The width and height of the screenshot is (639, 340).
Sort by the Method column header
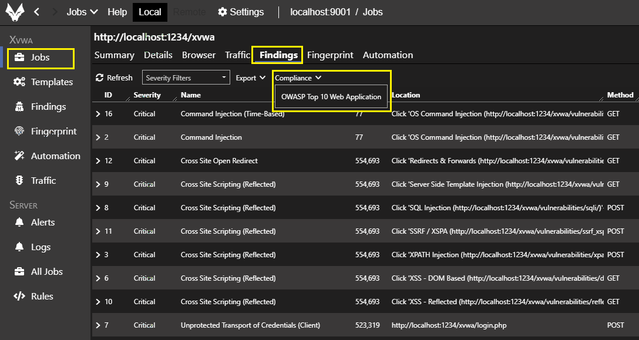(620, 95)
